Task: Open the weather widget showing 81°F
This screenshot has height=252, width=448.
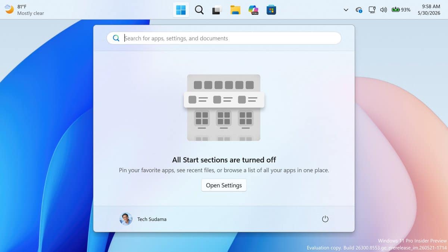Action: 24,10
